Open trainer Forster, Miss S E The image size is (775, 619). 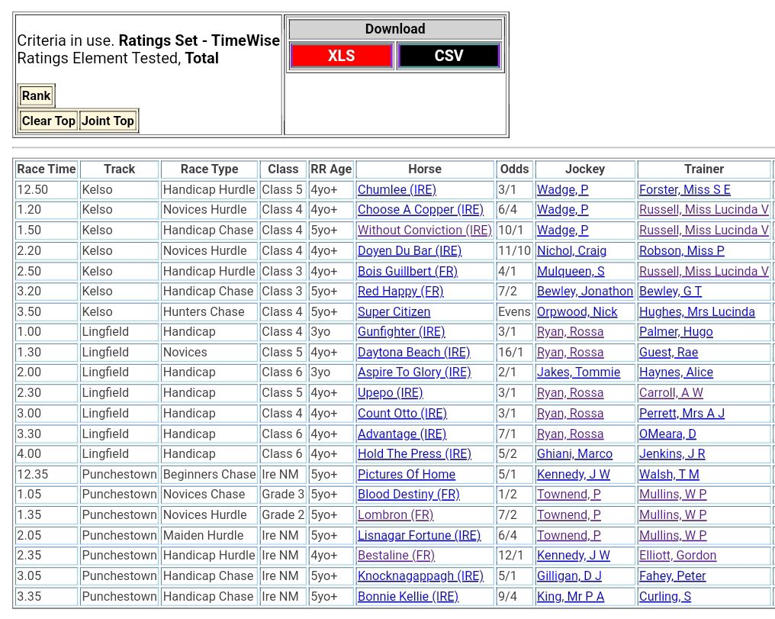pos(684,189)
